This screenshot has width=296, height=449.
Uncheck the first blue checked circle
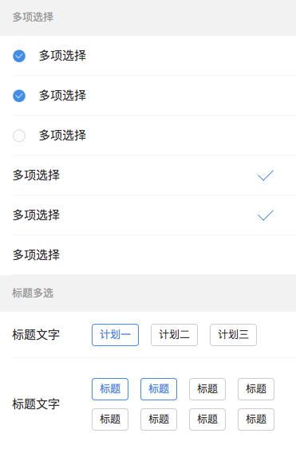coord(19,56)
